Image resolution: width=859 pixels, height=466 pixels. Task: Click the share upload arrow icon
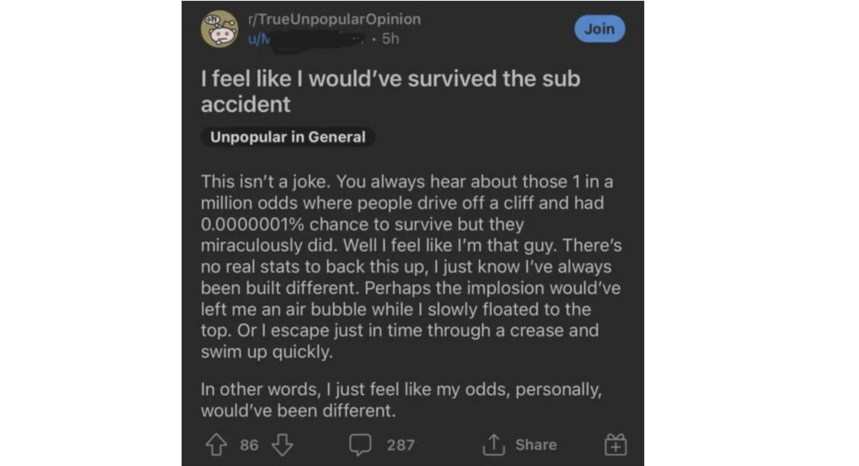point(494,445)
